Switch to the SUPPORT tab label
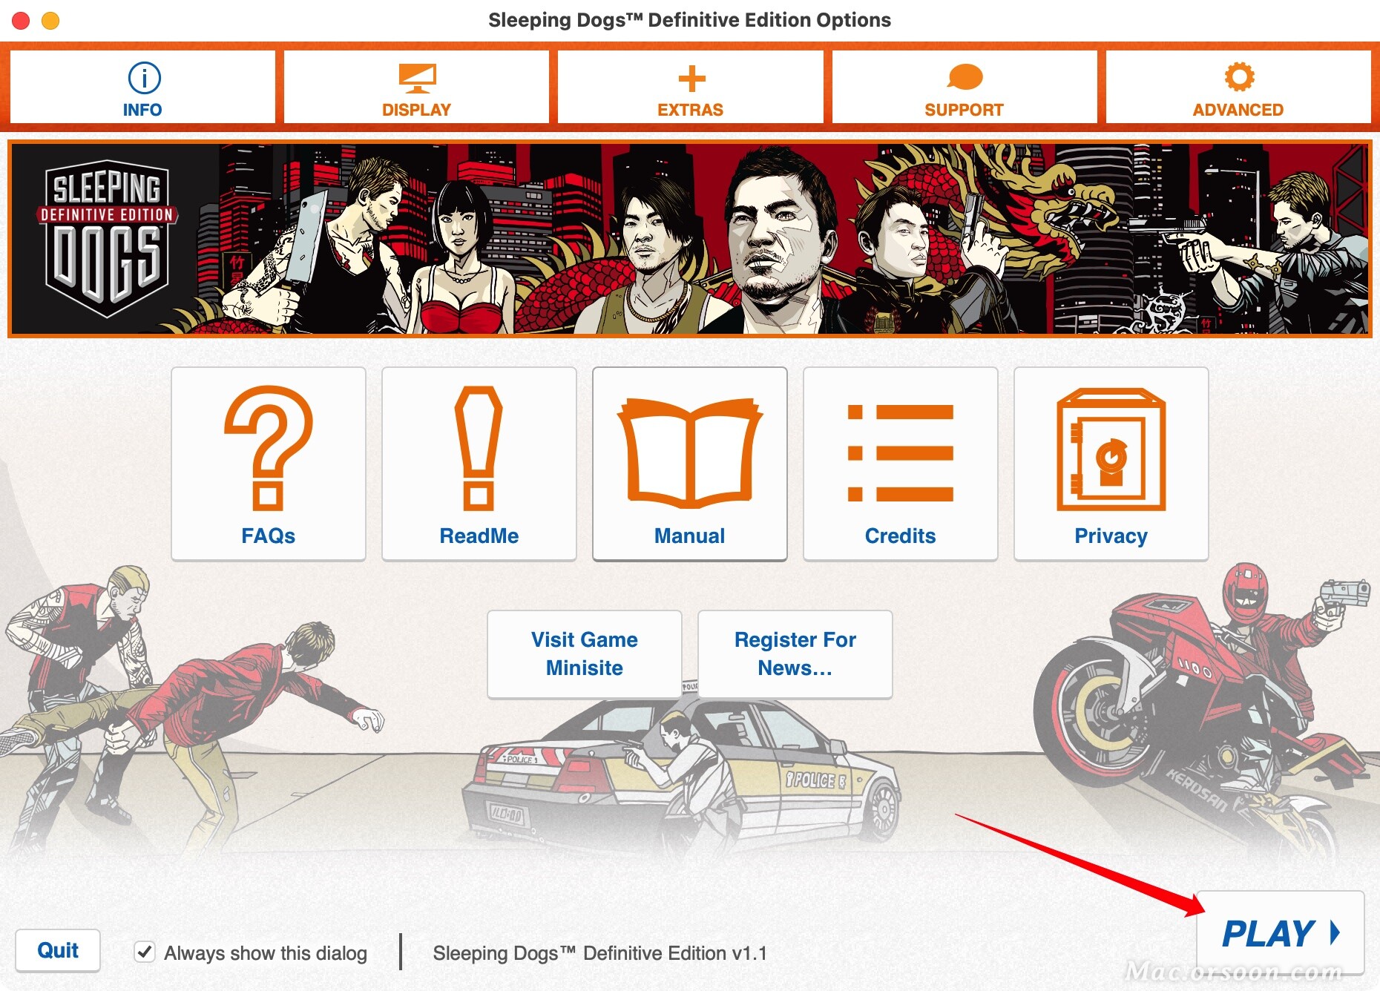 [x=964, y=110]
